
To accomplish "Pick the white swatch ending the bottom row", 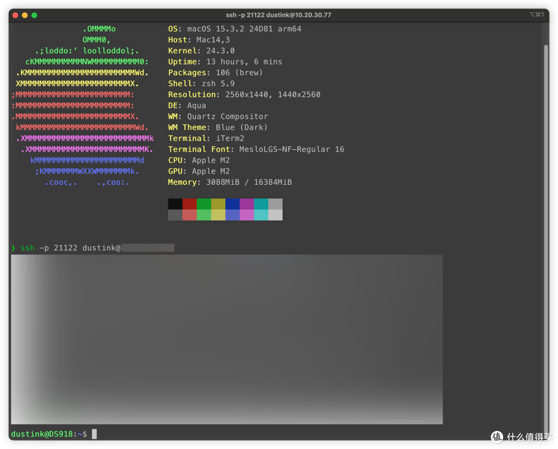I will point(275,215).
